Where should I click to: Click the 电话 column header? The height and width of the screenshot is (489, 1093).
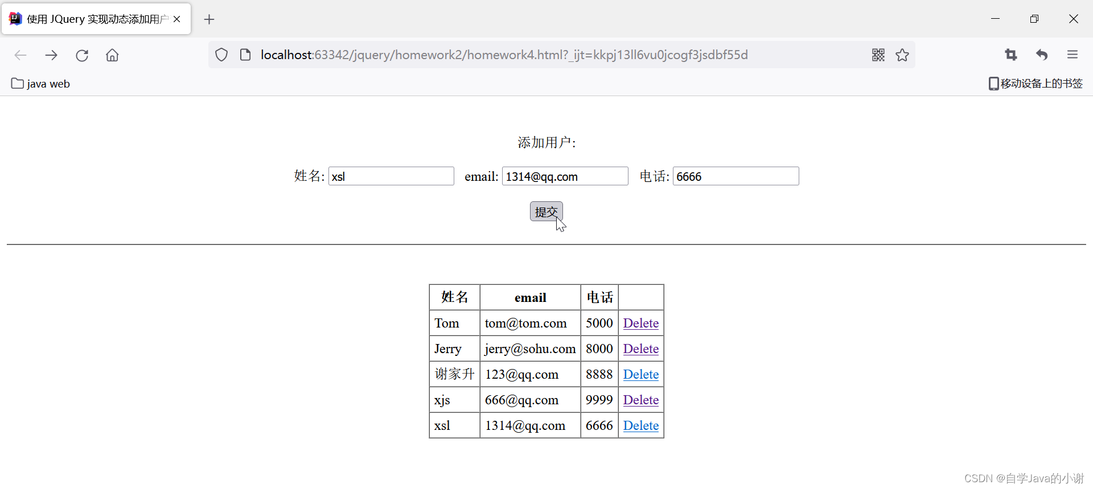tap(599, 297)
